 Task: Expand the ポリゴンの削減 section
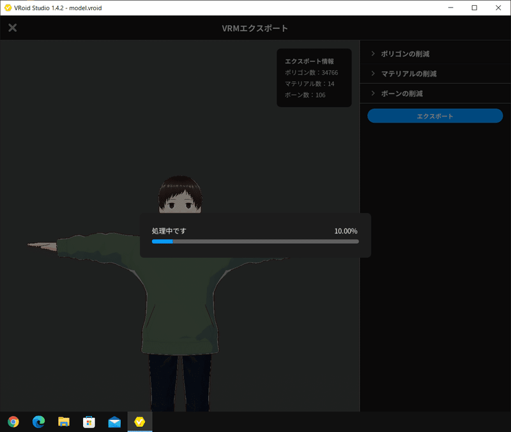(x=436, y=54)
